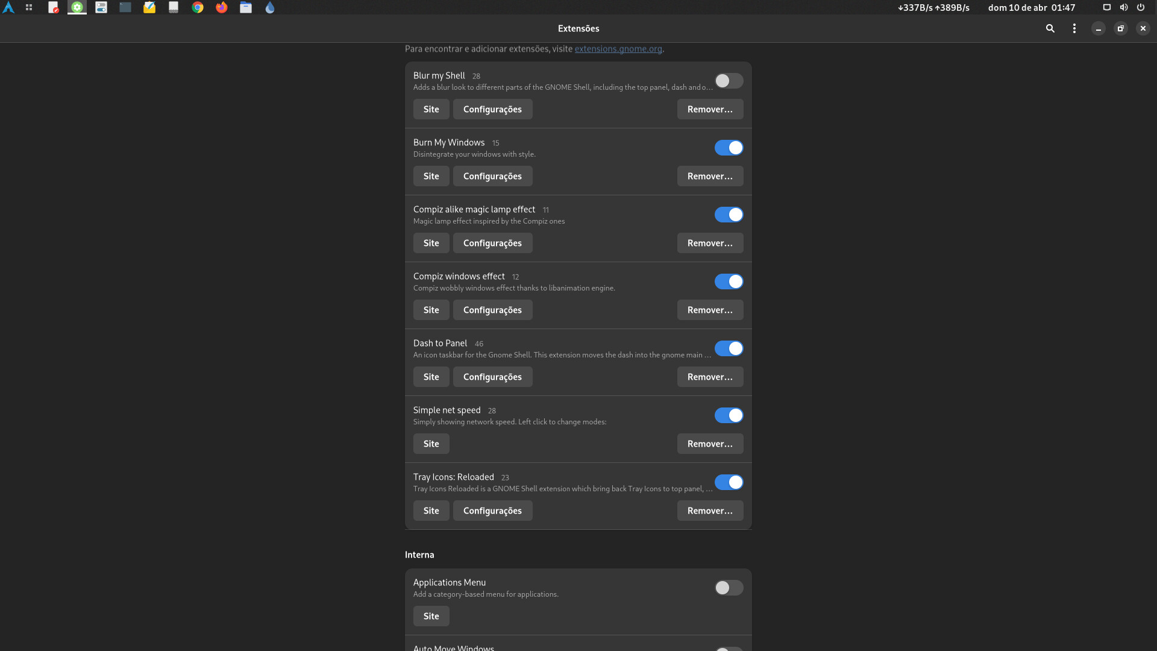Switch off Simple net speed extension
The image size is (1157, 651).
[729, 415]
